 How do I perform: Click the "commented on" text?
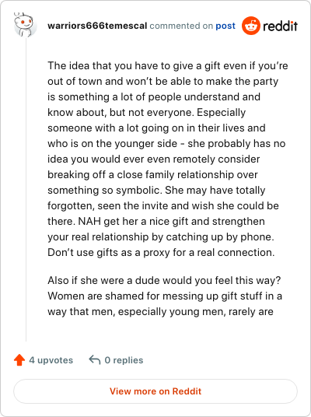181,26
